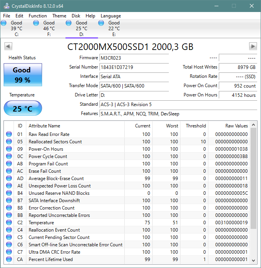Click threshold value 10 of Reallocated Sectors Count
The height and width of the screenshot is (268, 261).
(203, 142)
